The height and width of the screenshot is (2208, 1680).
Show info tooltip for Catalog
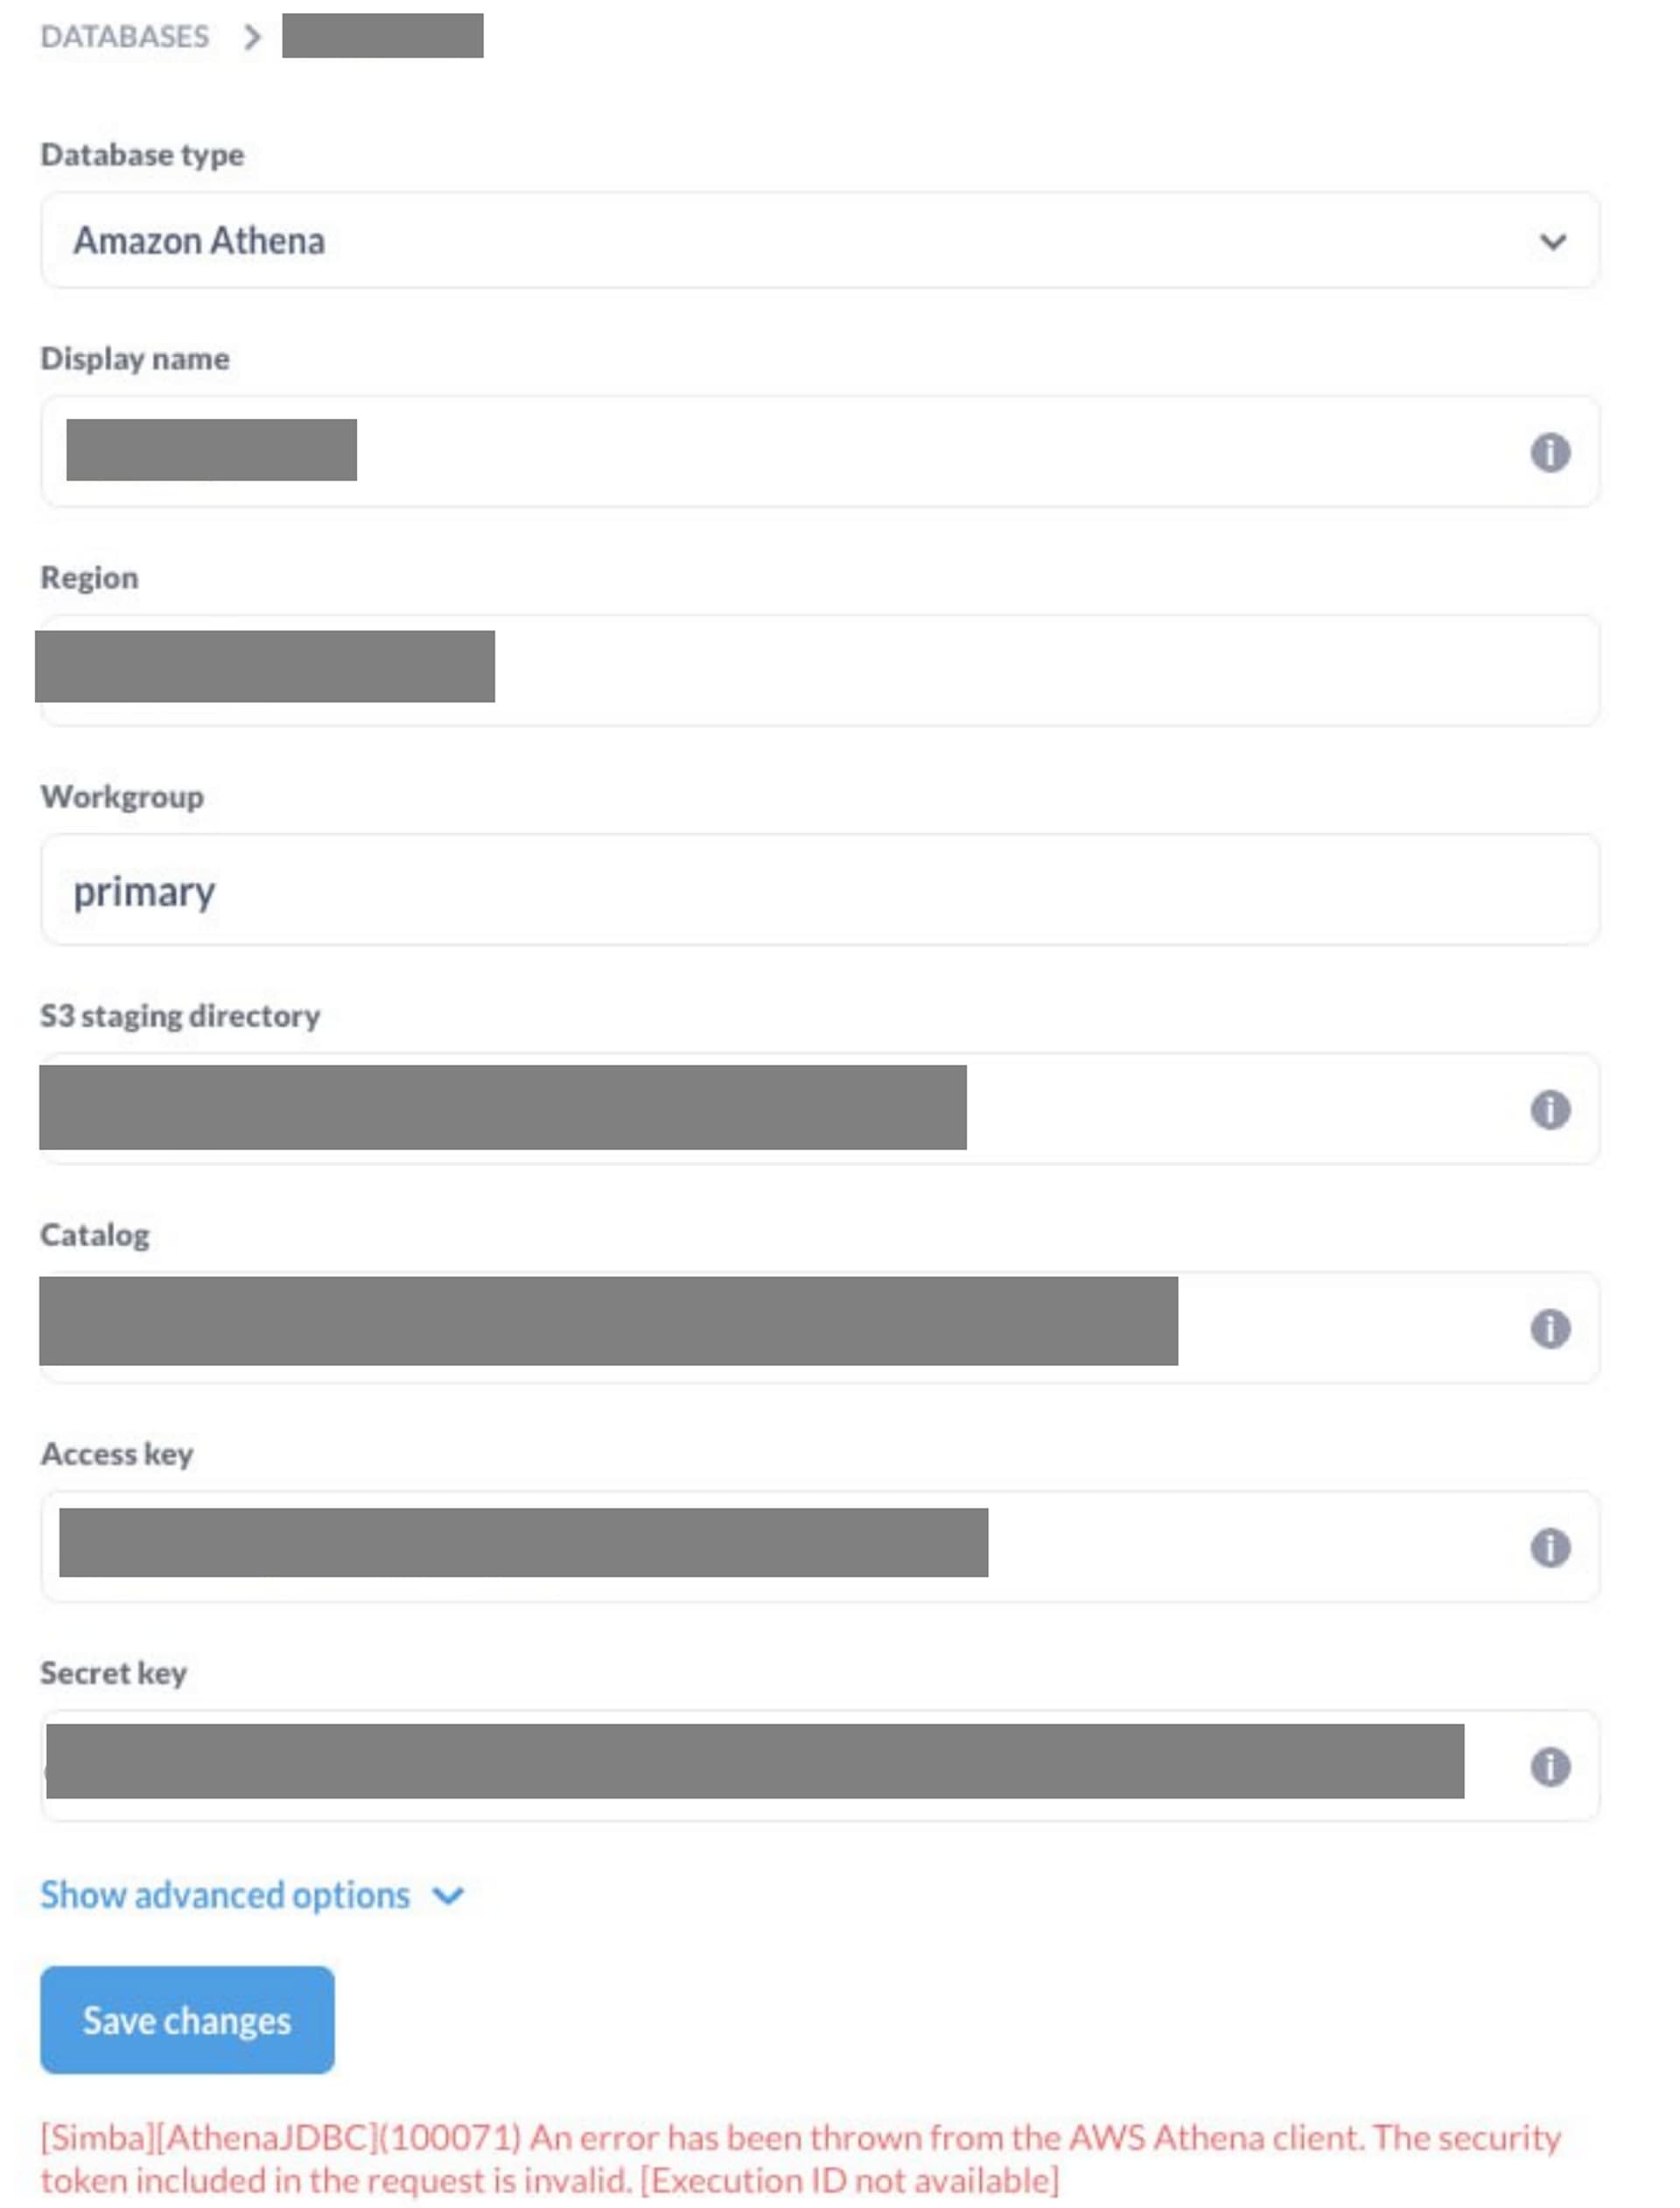[1550, 1328]
